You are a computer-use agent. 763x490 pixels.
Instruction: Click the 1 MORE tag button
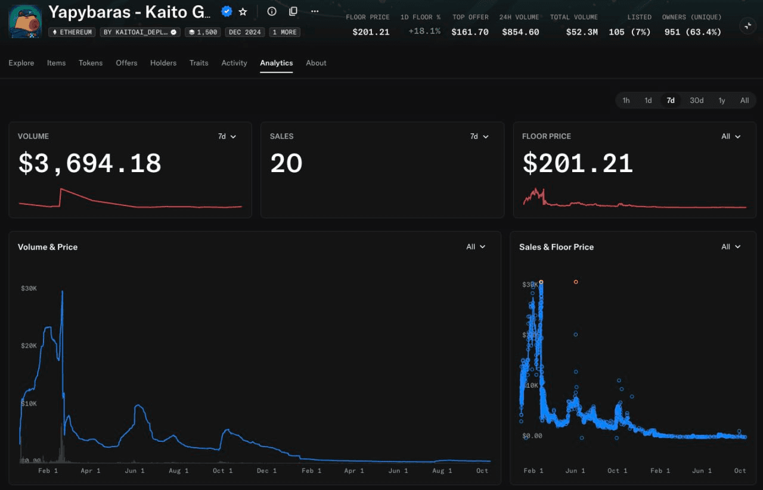point(284,32)
